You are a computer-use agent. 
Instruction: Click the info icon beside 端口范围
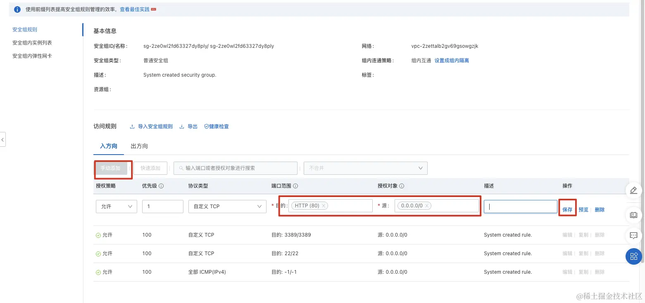coord(295,186)
